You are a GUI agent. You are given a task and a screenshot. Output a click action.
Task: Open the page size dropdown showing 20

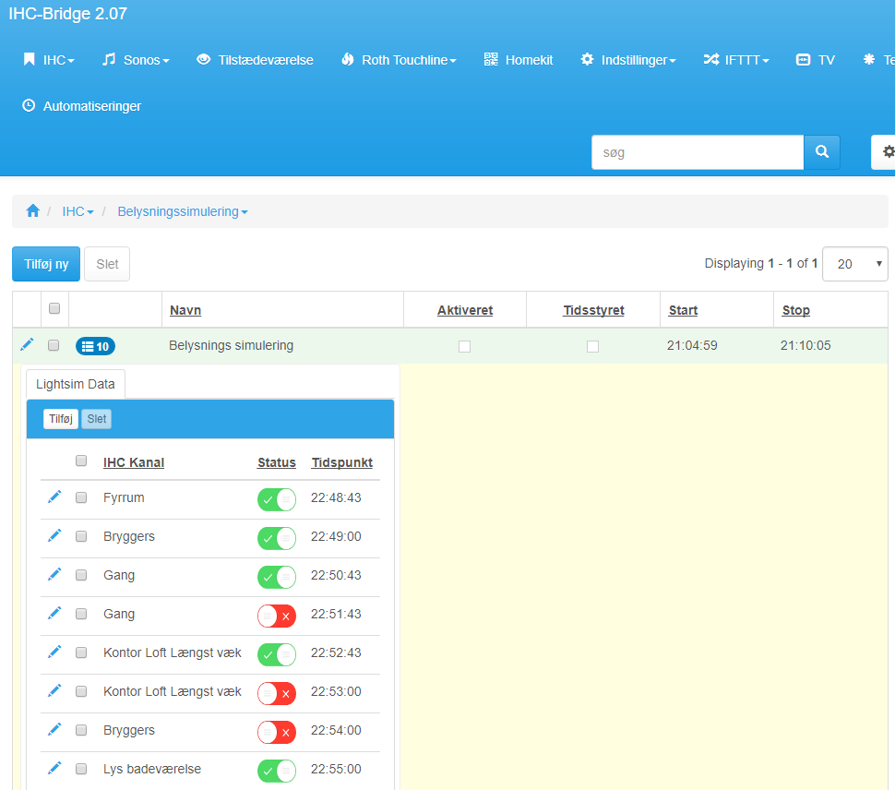pyautogui.click(x=854, y=264)
